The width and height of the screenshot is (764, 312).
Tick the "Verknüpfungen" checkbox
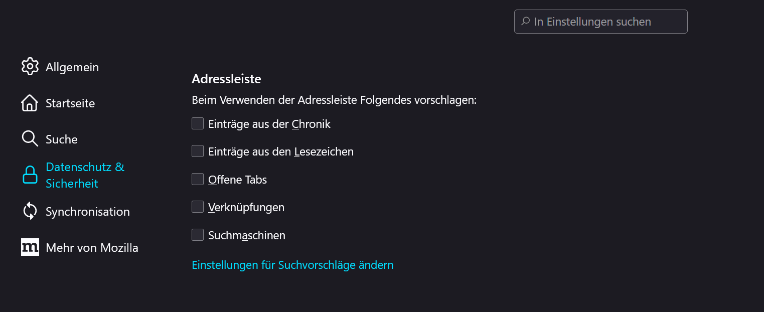198,207
